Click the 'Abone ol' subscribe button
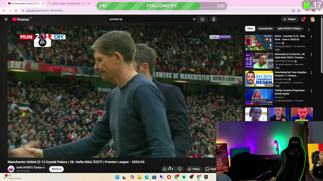 click(x=56, y=169)
